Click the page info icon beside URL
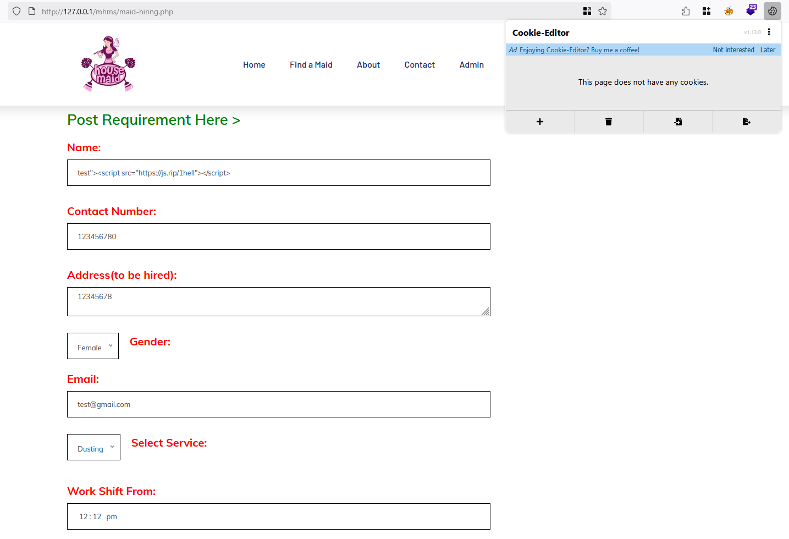This screenshot has width=789, height=539. click(x=32, y=11)
